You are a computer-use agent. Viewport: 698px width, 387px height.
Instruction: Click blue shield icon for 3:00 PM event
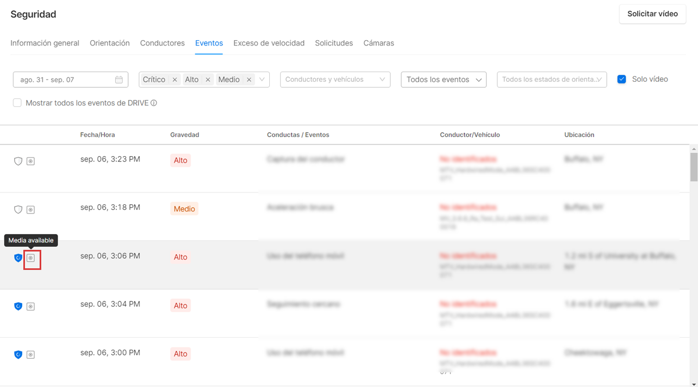tap(18, 354)
